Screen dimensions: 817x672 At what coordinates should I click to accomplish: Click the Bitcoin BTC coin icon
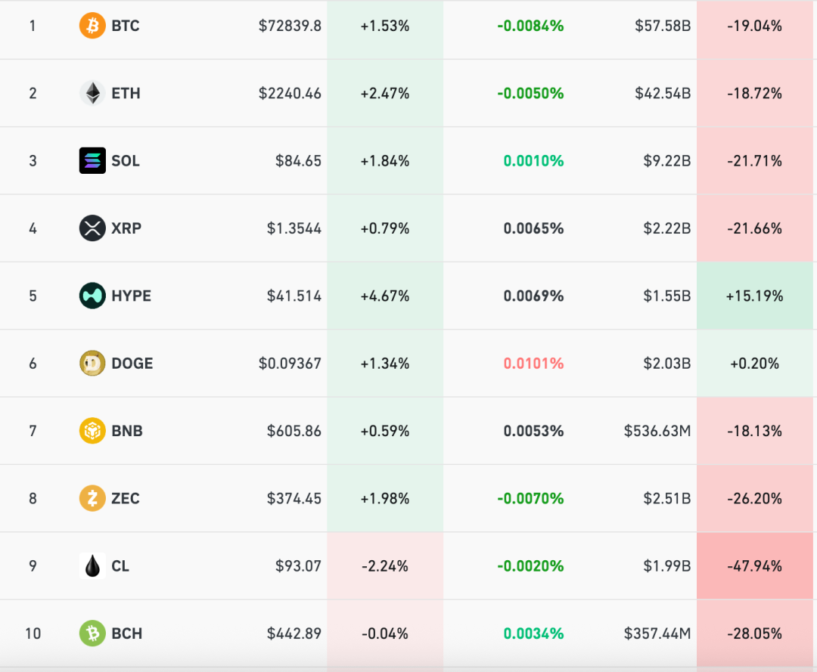(x=92, y=26)
